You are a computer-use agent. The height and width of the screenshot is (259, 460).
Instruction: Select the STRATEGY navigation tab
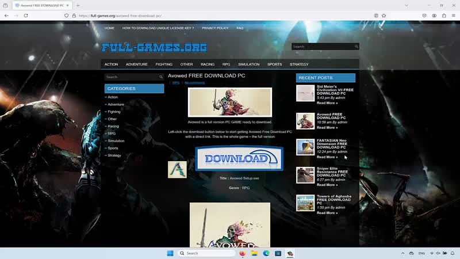pyautogui.click(x=299, y=64)
